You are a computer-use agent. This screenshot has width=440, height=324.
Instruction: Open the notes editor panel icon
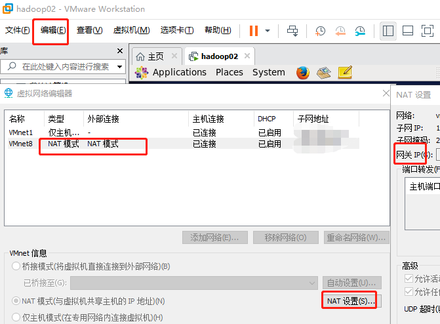[345, 72]
